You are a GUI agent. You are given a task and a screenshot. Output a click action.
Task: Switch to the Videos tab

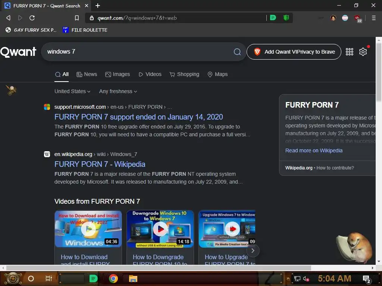click(150, 74)
